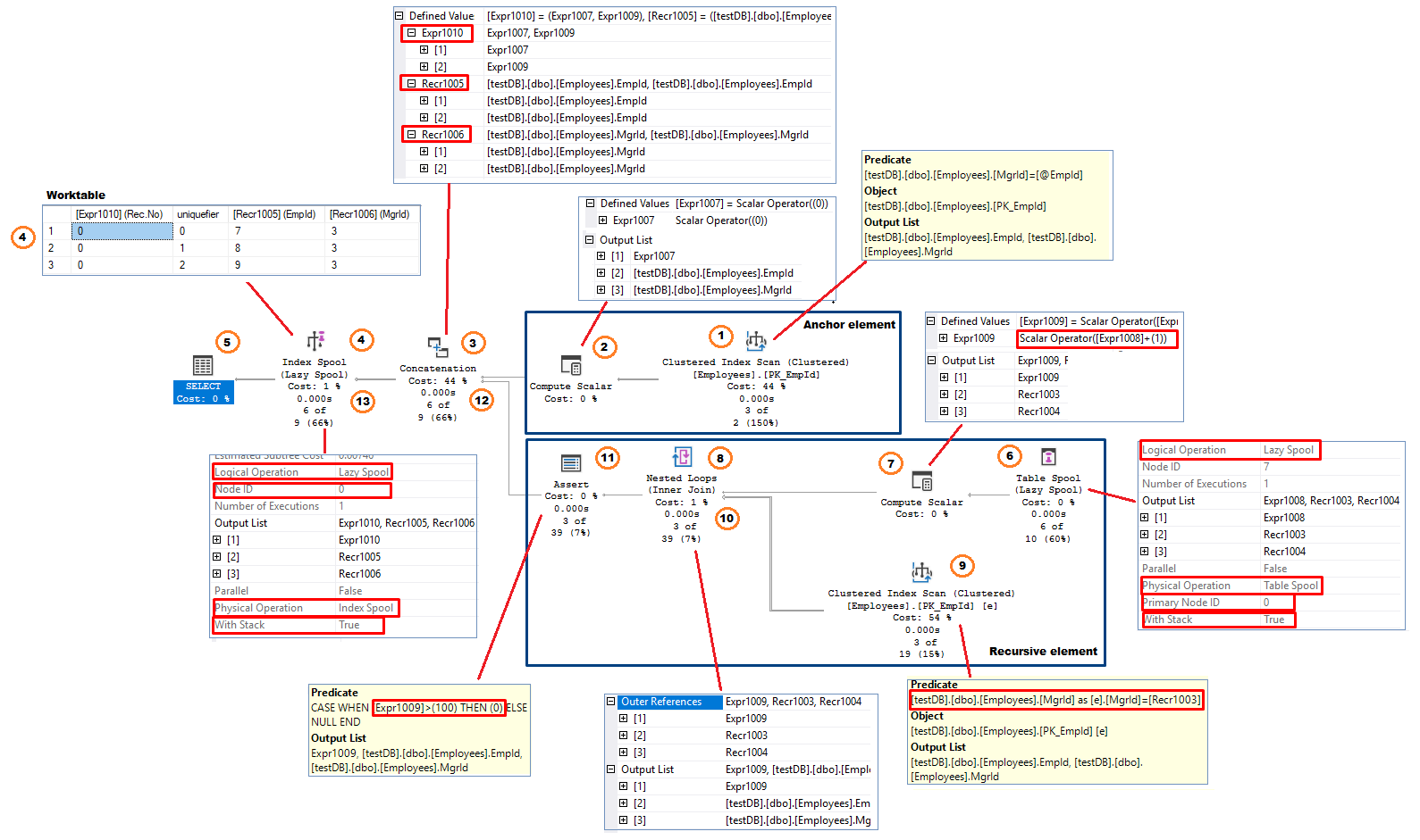Click the Compute Scalar operator in recursive element

[921, 480]
